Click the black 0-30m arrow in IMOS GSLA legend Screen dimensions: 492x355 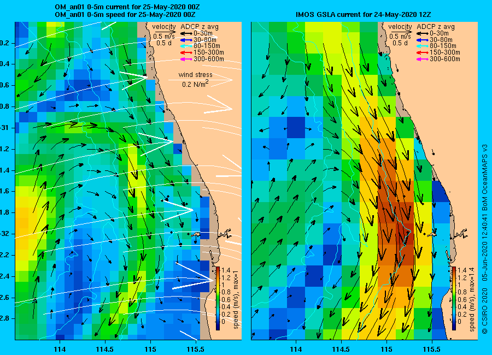tap(423, 33)
